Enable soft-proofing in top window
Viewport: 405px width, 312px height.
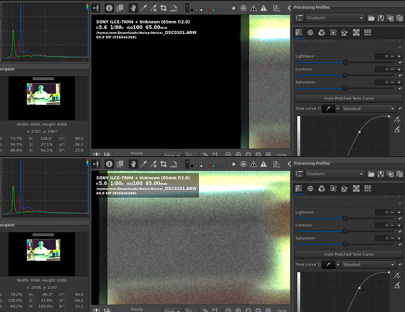point(276,8)
